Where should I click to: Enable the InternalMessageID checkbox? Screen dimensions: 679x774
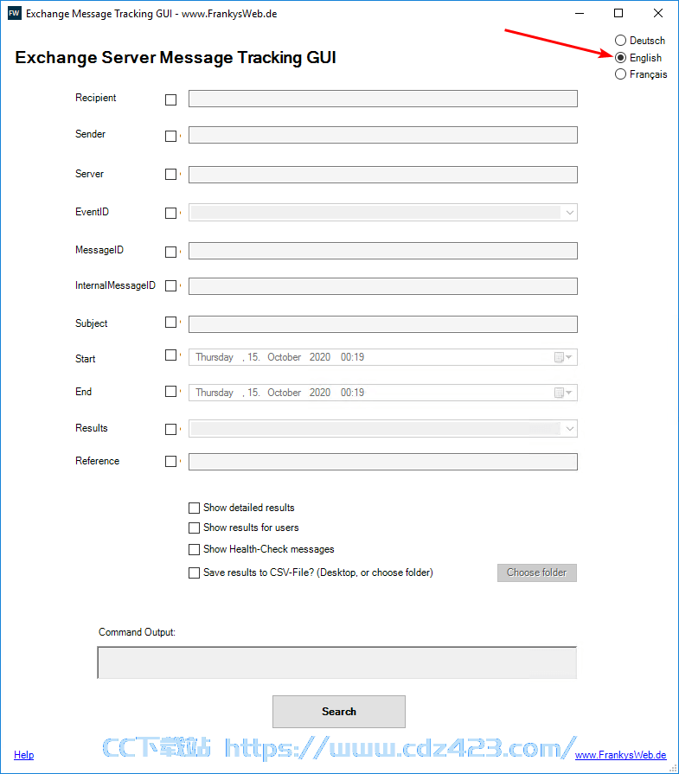coord(171,285)
